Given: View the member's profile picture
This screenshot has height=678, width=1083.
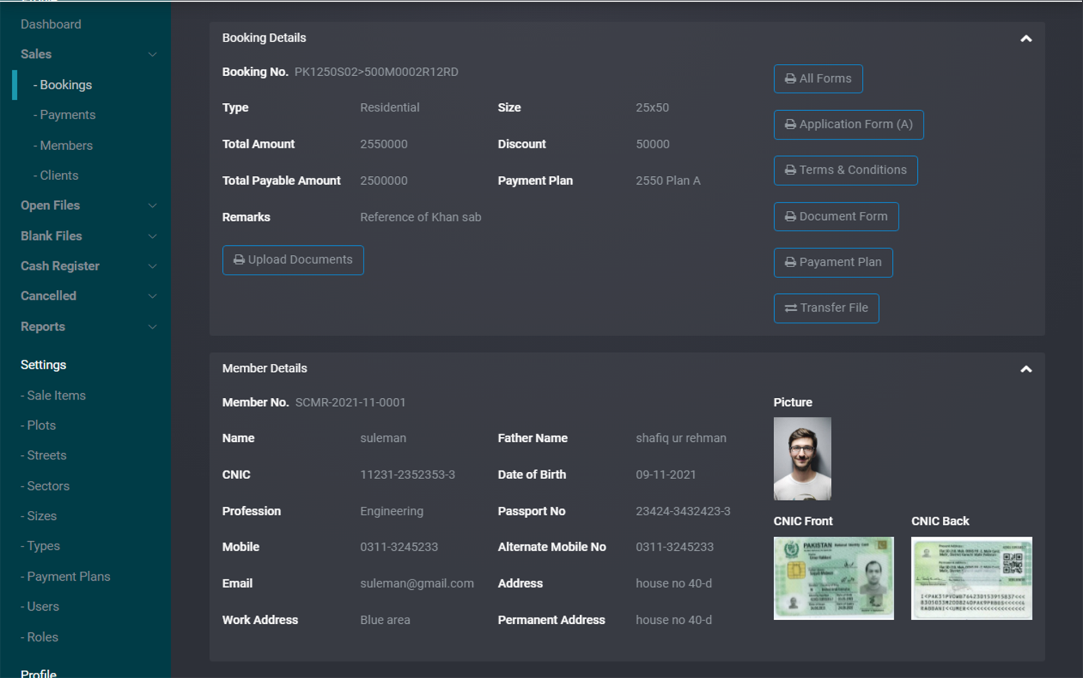Looking at the screenshot, I should (x=802, y=459).
